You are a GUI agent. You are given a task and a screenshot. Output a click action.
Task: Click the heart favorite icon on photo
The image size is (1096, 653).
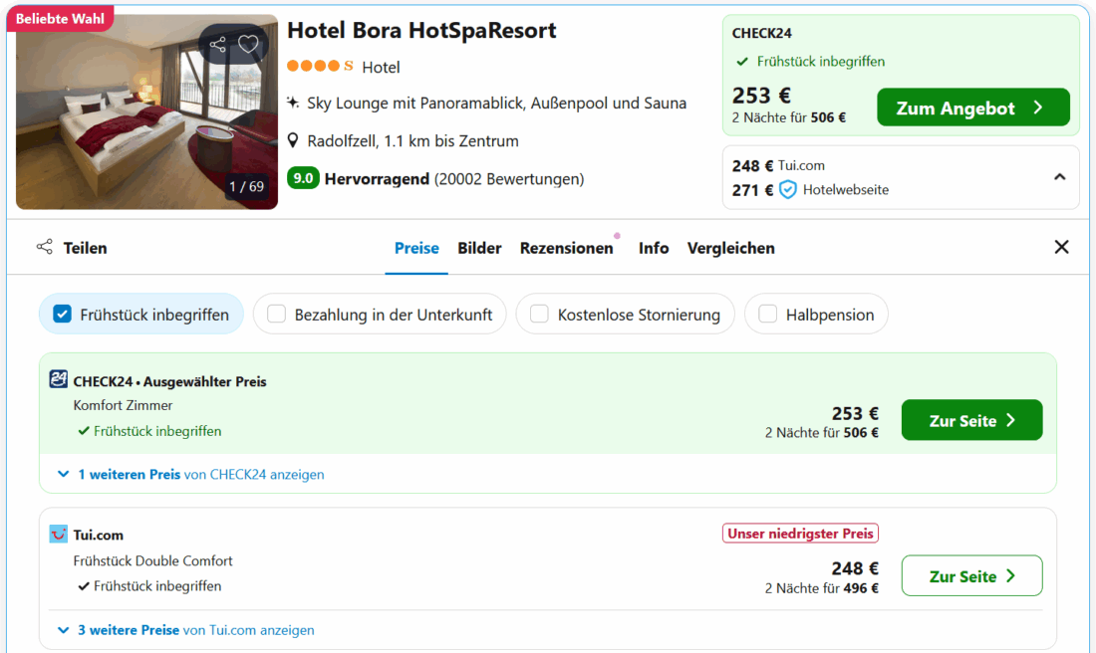(x=249, y=45)
